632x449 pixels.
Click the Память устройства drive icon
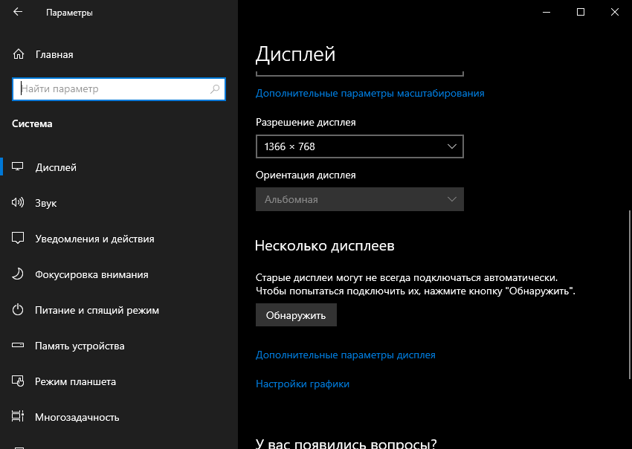point(18,346)
